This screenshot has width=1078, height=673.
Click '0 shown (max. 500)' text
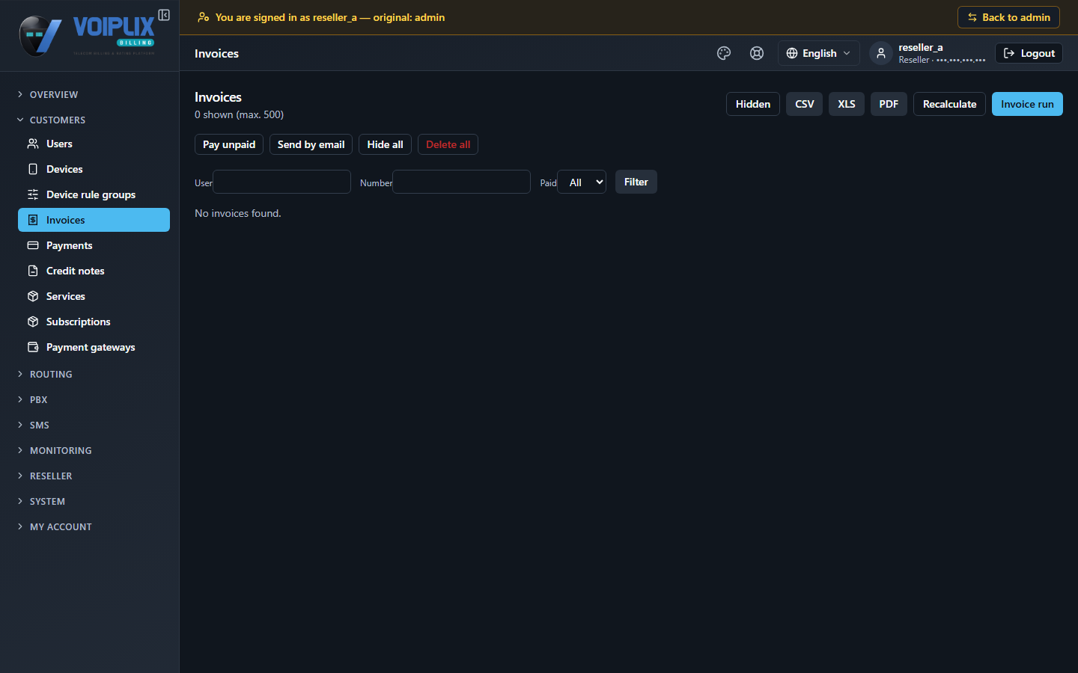coord(239,114)
